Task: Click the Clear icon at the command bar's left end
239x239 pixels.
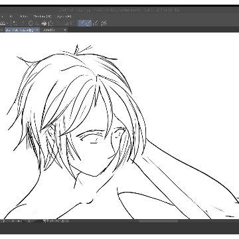Action: [3, 23]
